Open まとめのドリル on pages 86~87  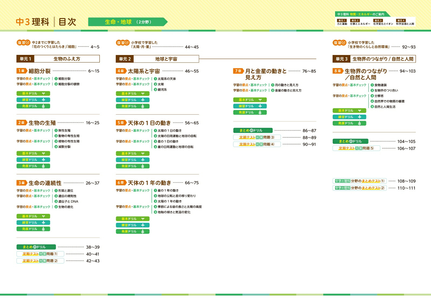253,130
